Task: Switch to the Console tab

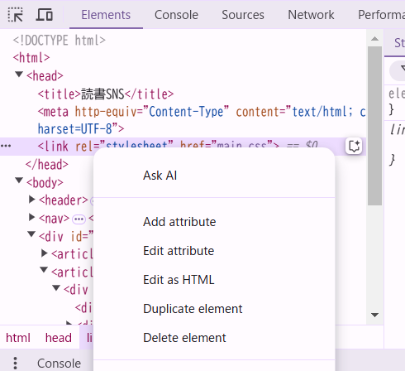Action: (176, 15)
